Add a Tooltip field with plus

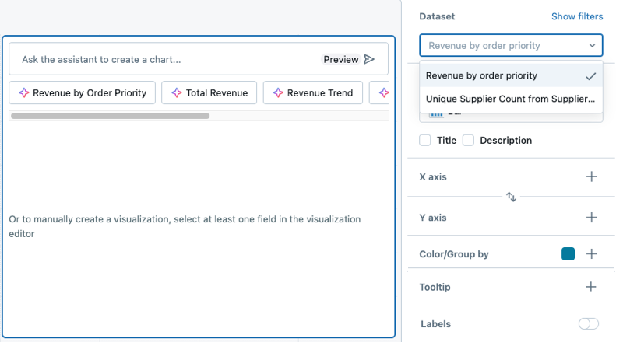(591, 287)
